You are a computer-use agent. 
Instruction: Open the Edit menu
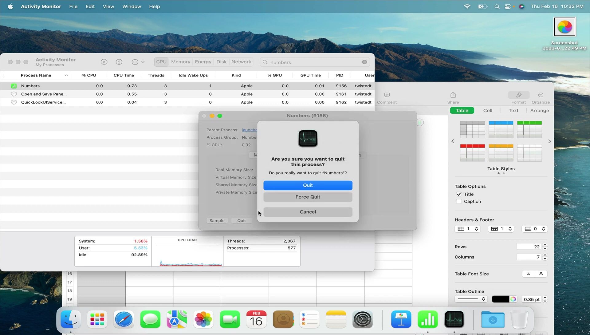click(x=90, y=6)
